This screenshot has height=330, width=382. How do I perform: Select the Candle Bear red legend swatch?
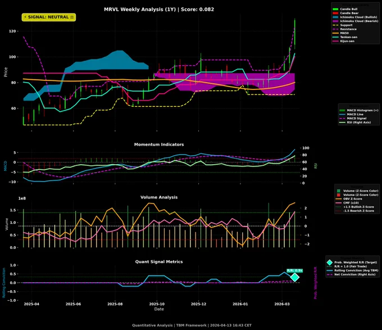click(x=335, y=13)
